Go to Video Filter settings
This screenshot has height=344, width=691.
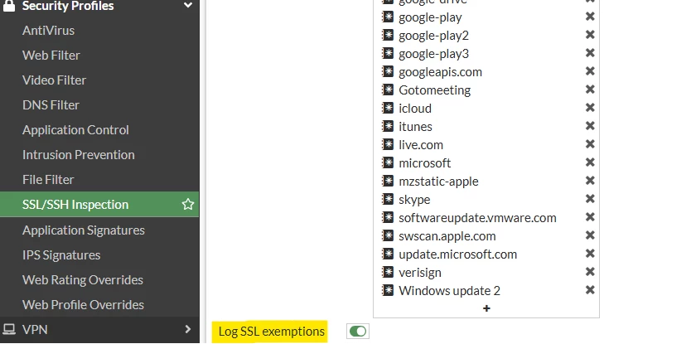(x=54, y=80)
